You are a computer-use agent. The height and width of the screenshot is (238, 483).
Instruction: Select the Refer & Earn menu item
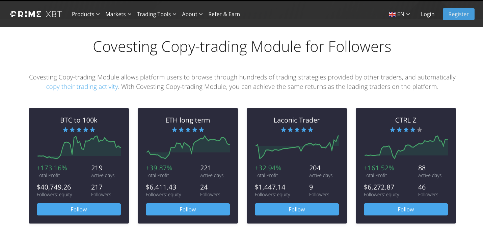coord(224,14)
